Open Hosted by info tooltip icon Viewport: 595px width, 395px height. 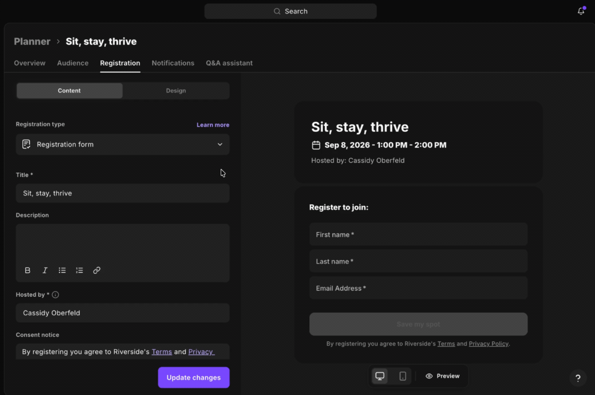(55, 294)
